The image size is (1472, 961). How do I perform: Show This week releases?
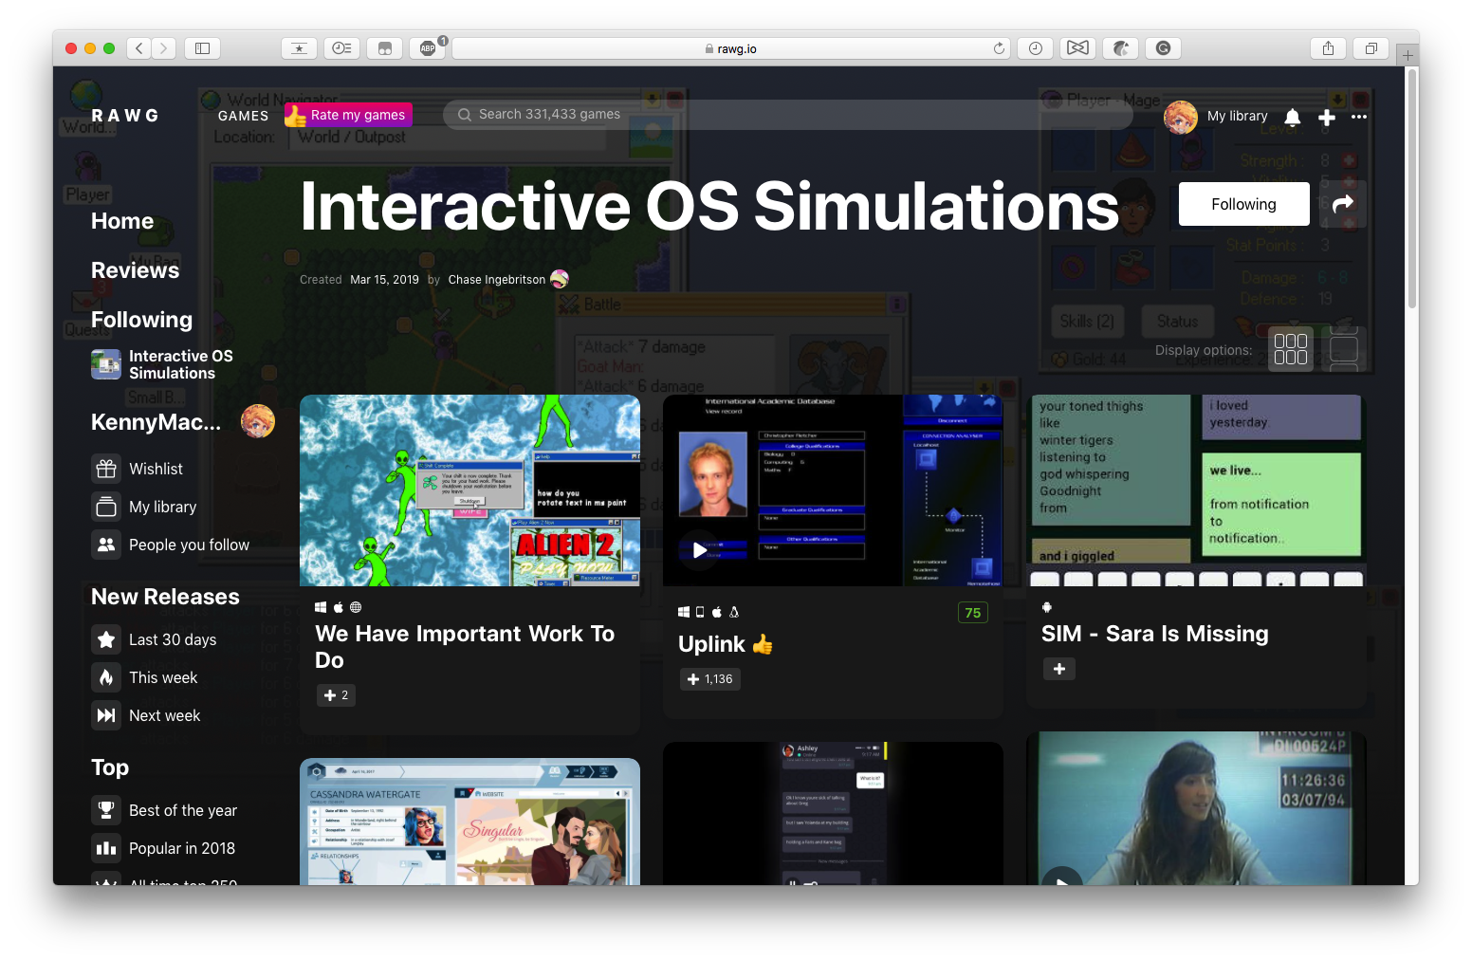coord(144,677)
